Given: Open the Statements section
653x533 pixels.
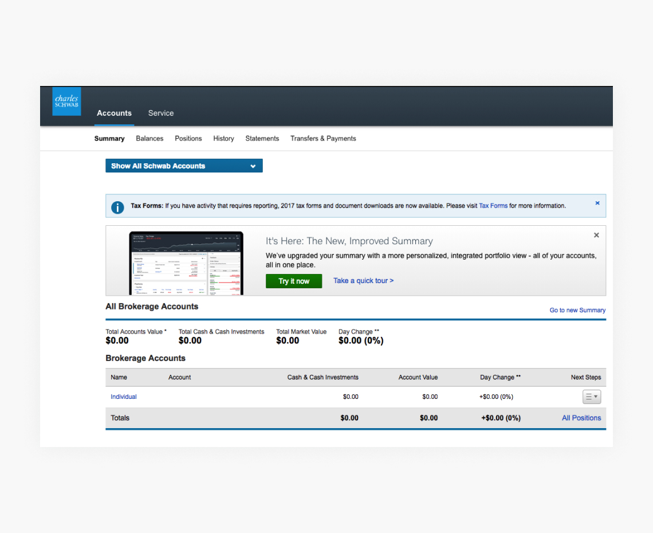Looking at the screenshot, I should tap(262, 139).
